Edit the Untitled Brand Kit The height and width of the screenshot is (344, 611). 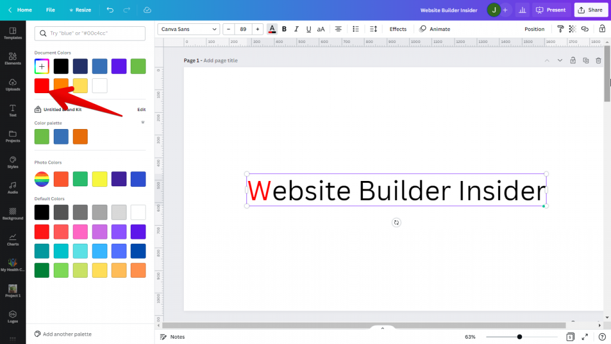coord(141,109)
